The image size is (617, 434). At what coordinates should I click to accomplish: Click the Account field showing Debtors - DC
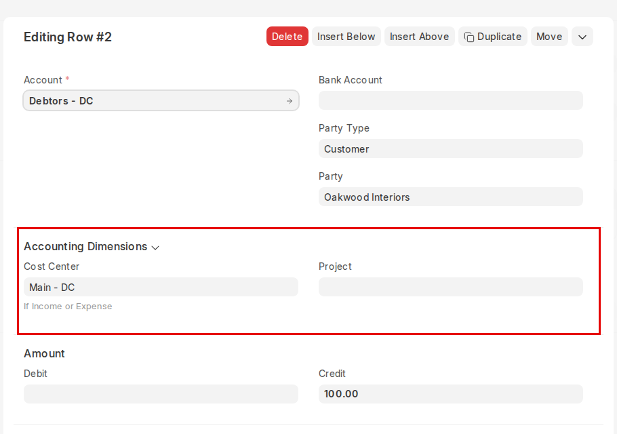click(x=161, y=101)
